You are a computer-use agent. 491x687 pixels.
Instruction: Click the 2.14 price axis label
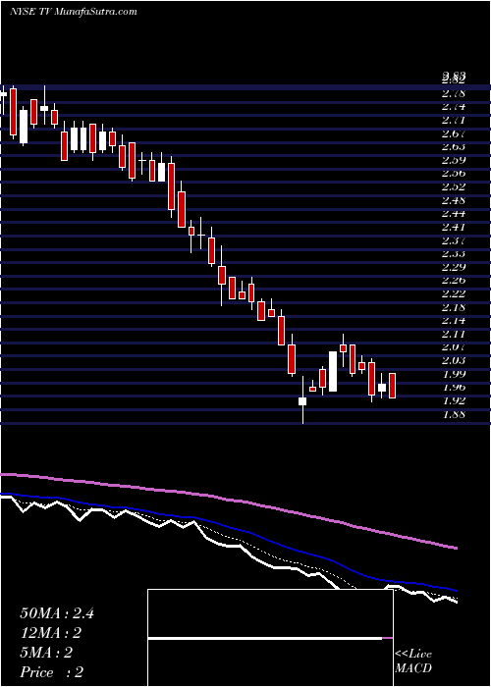454,321
